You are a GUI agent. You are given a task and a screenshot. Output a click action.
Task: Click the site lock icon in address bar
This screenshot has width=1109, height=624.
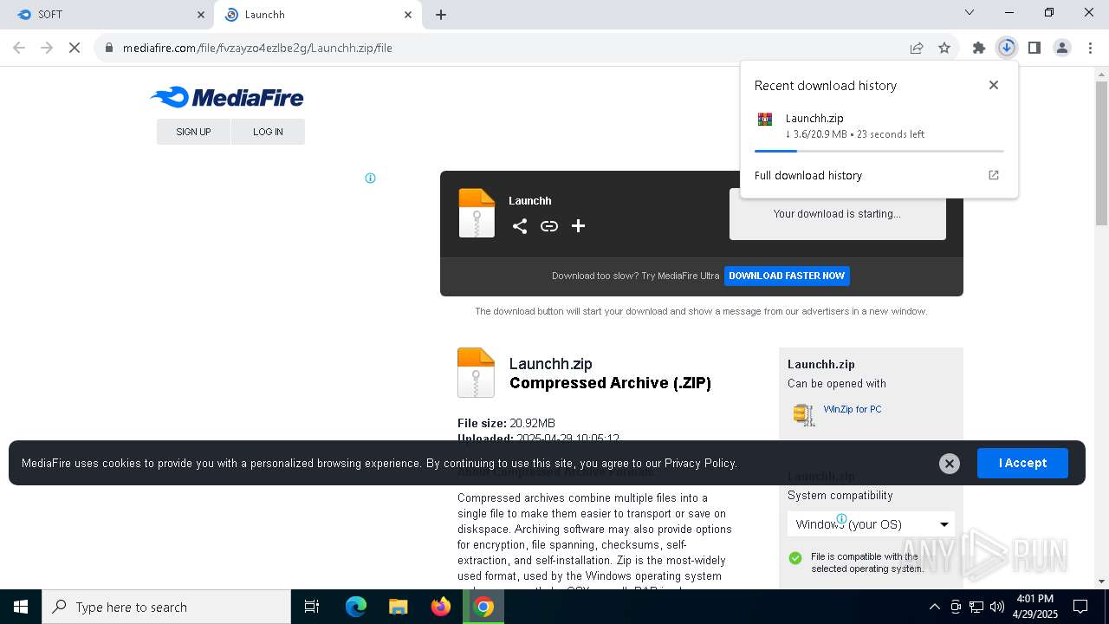tap(109, 48)
